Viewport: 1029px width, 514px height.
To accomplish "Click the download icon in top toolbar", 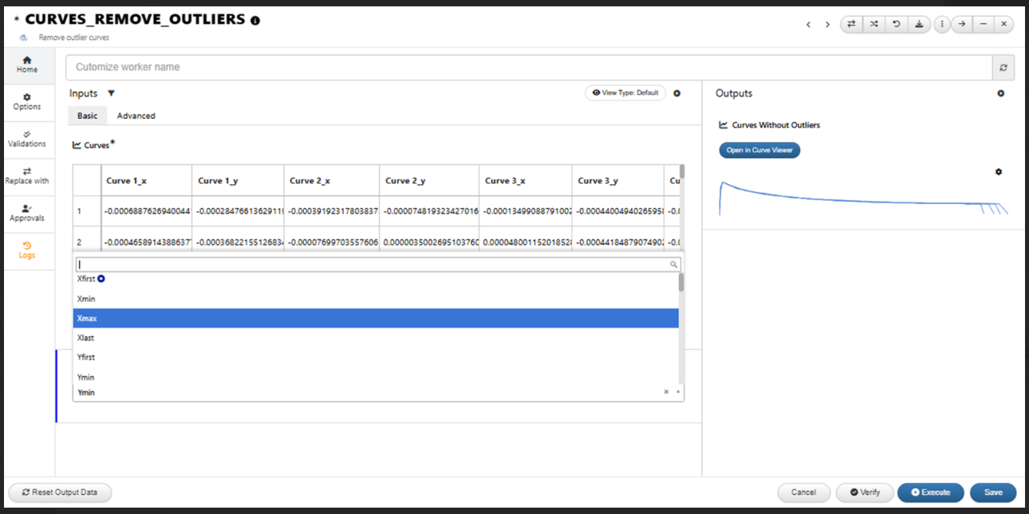I will (x=919, y=24).
